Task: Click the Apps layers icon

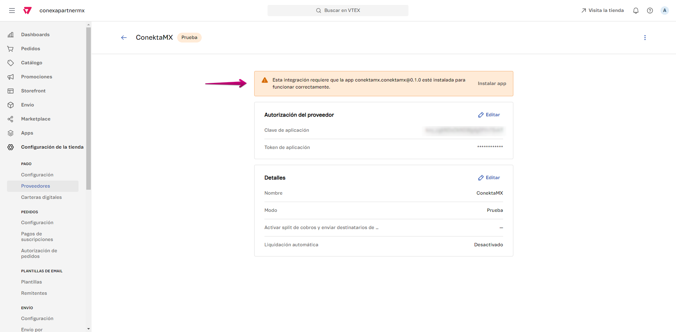Action: 11,133
